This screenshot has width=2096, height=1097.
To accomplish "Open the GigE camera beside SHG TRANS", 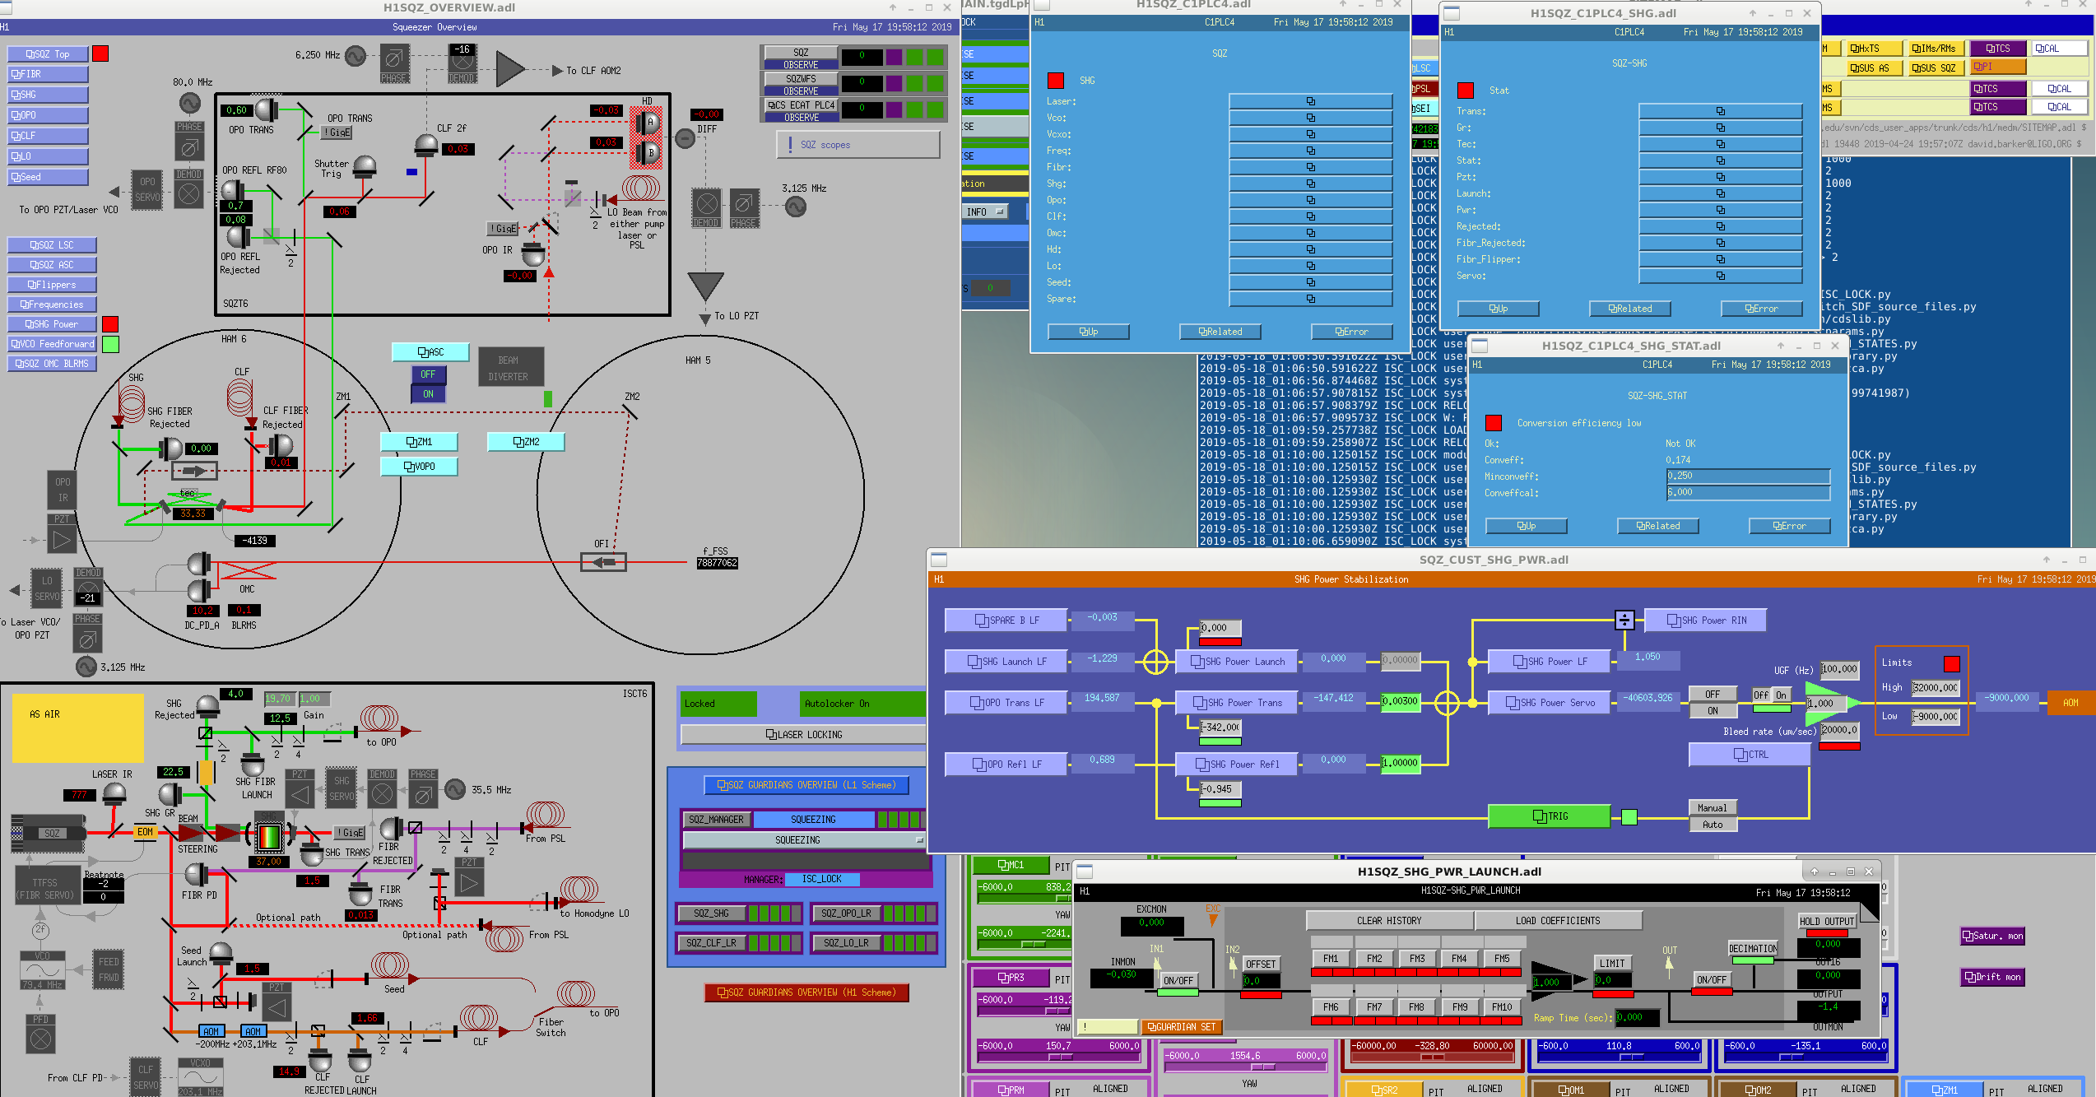I will point(350,833).
